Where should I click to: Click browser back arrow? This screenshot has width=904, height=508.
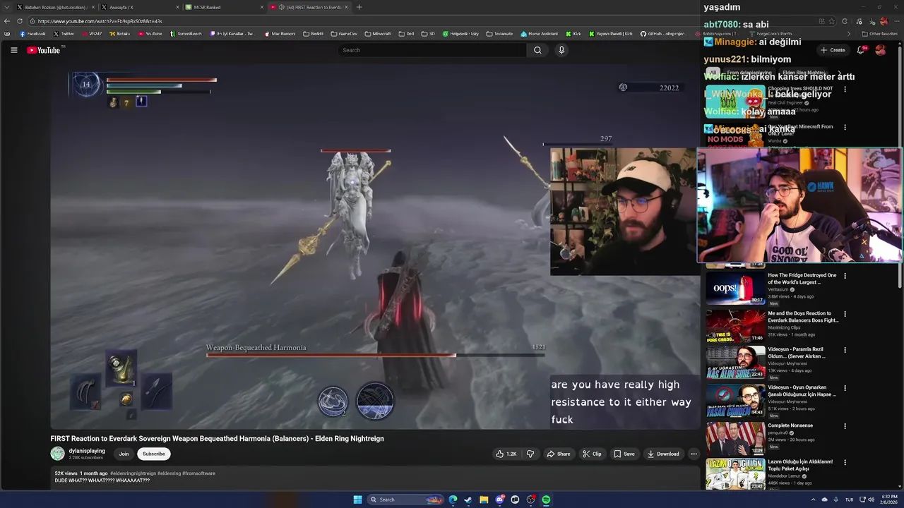tap(7, 21)
